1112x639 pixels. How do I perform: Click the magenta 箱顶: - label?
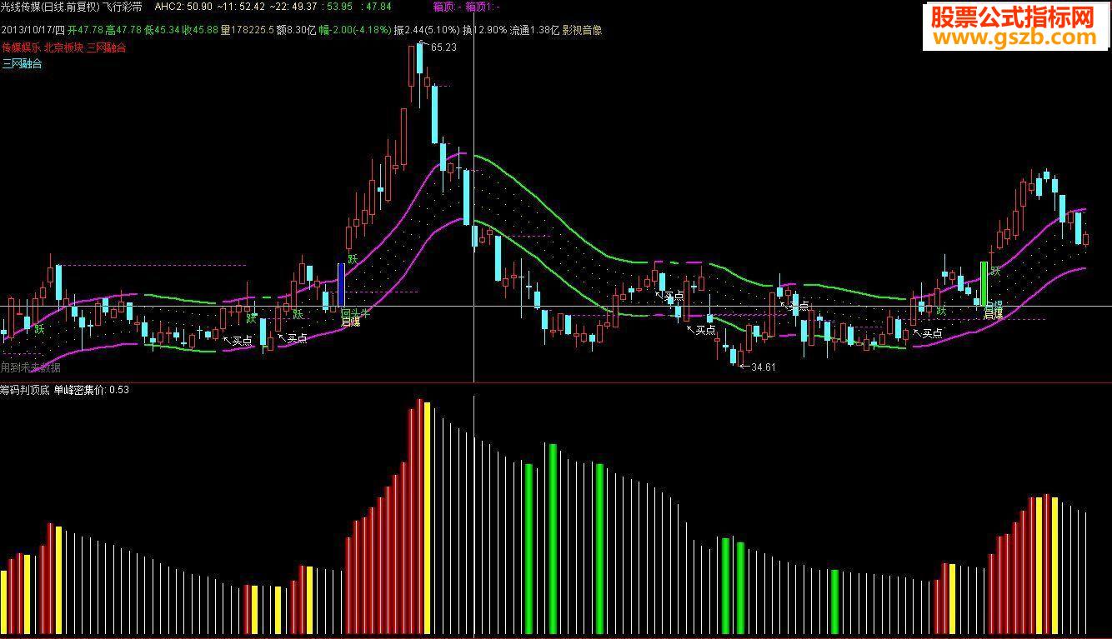[448, 7]
